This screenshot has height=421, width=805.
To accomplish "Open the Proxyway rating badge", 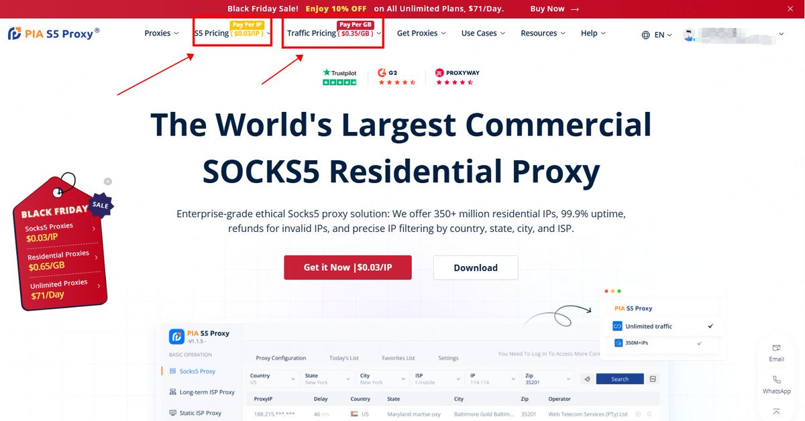I will point(458,76).
